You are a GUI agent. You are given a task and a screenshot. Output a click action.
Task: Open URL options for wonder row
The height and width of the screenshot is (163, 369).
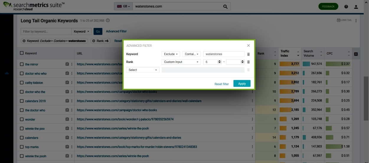coord(252,119)
